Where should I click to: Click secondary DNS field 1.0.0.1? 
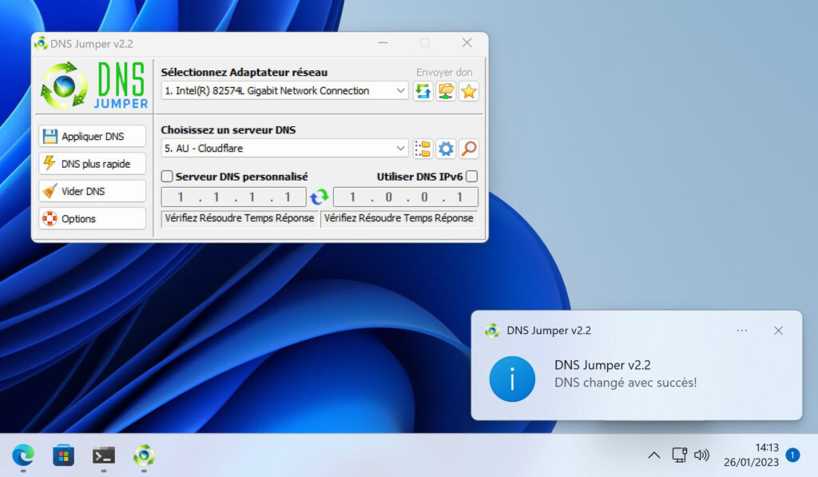(405, 197)
